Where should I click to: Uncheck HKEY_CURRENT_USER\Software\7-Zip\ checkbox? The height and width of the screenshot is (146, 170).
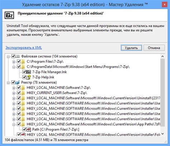[19, 93]
